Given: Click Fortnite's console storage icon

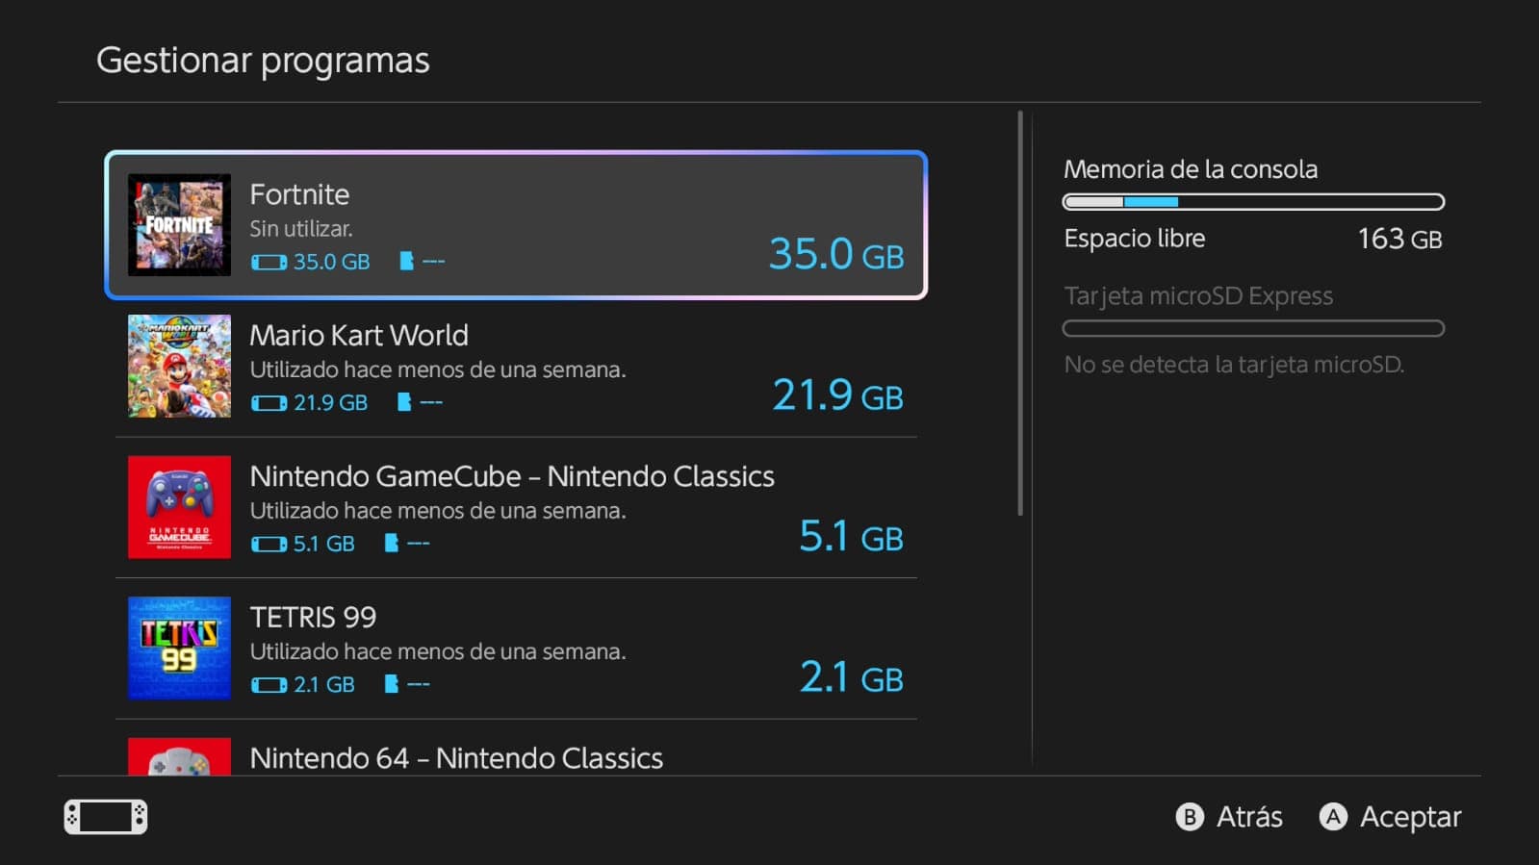Looking at the screenshot, I should click(269, 262).
